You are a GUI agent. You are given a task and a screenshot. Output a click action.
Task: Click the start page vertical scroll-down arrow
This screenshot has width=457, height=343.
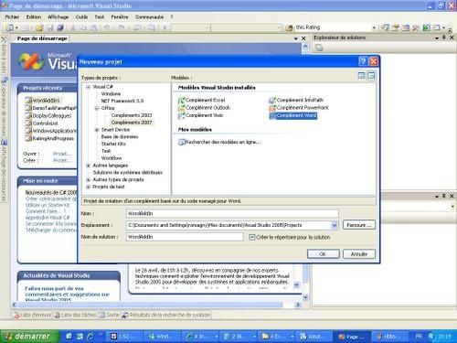(x=305, y=297)
